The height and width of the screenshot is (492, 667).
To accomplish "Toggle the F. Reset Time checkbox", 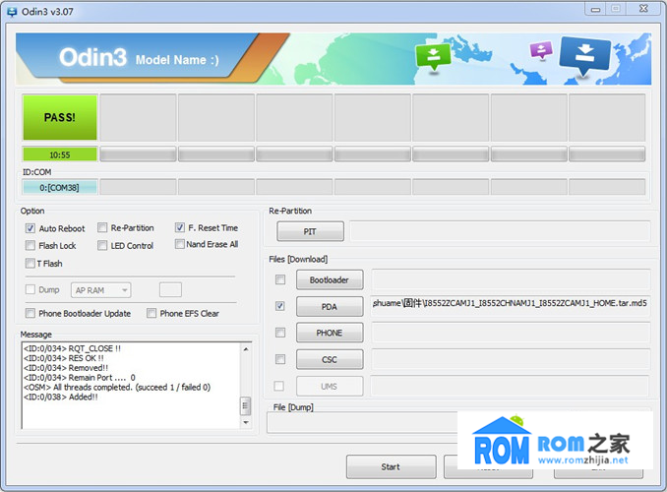I will (179, 227).
